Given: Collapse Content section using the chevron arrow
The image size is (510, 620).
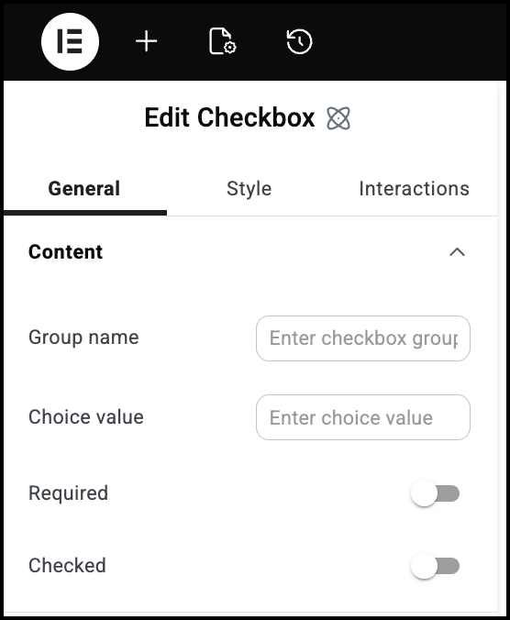Looking at the screenshot, I should (x=457, y=252).
